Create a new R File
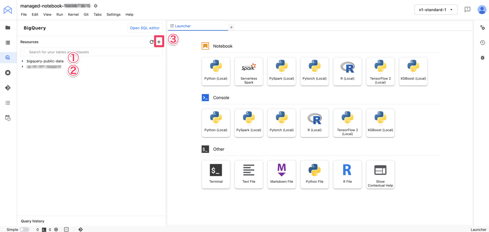489x232 pixels. point(348,174)
